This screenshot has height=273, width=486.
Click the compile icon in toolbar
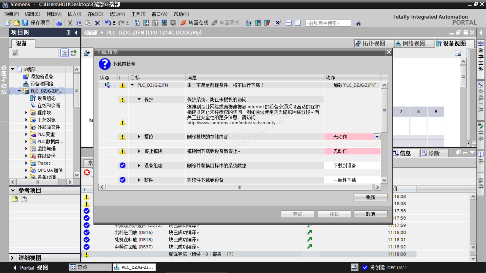[x=137, y=23]
